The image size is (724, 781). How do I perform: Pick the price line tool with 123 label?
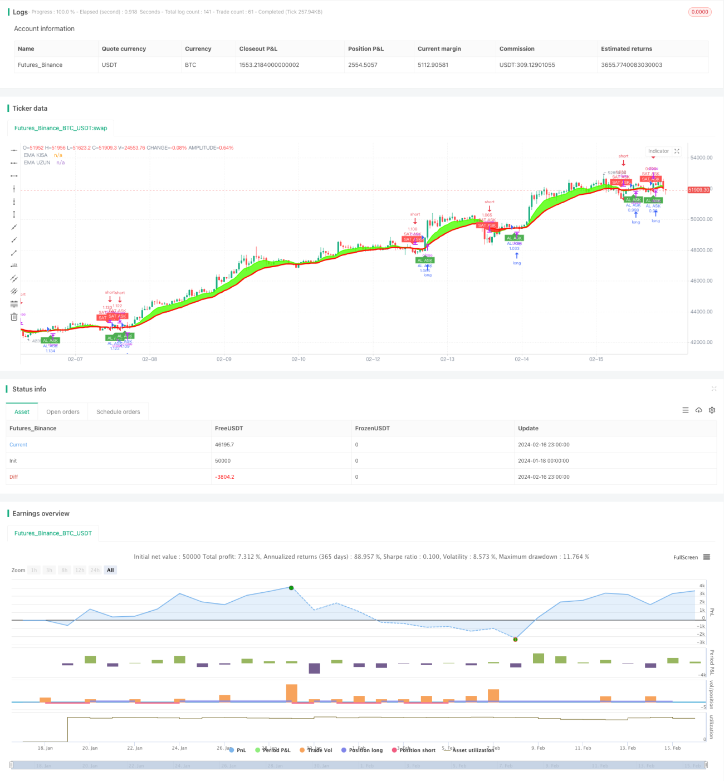tap(14, 266)
